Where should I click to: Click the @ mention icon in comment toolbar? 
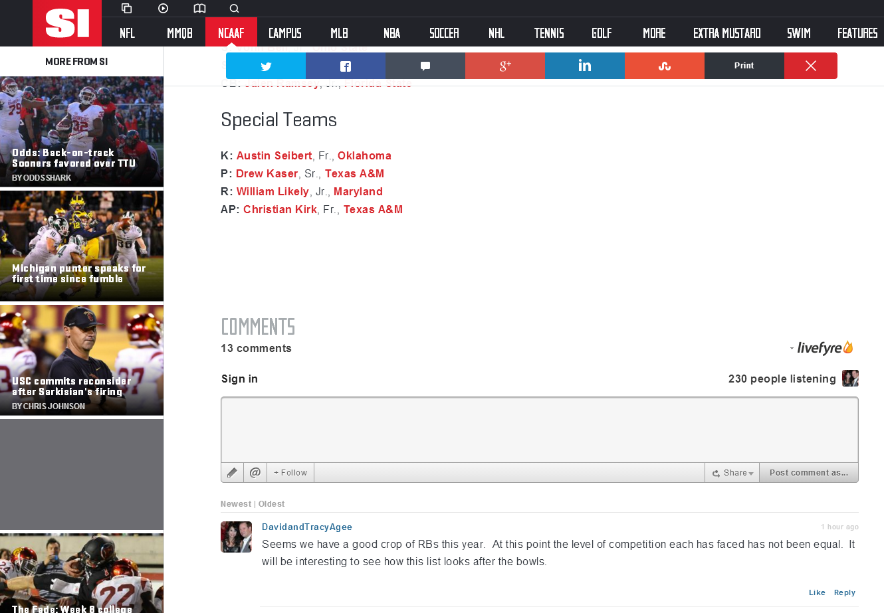tap(255, 473)
